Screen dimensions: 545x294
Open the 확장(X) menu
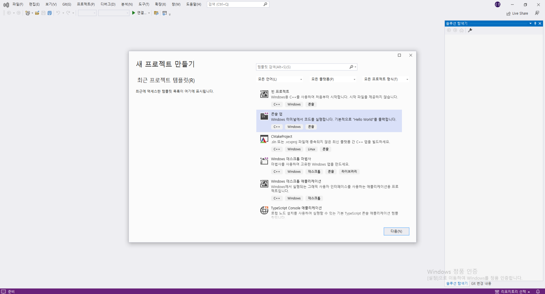tap(160, 4)
